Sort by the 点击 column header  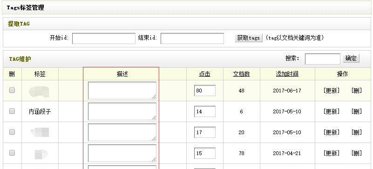point(204,74)
